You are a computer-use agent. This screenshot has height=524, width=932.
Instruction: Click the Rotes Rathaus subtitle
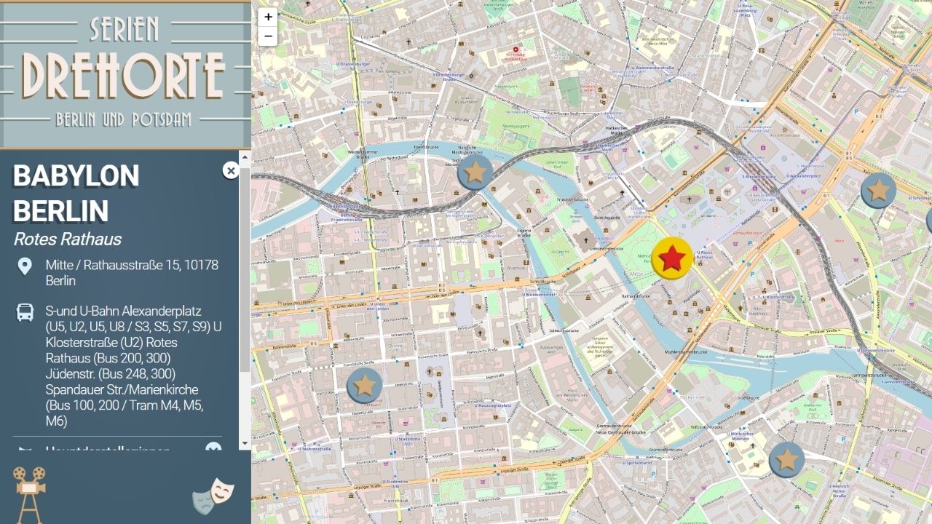pos(67,239)
